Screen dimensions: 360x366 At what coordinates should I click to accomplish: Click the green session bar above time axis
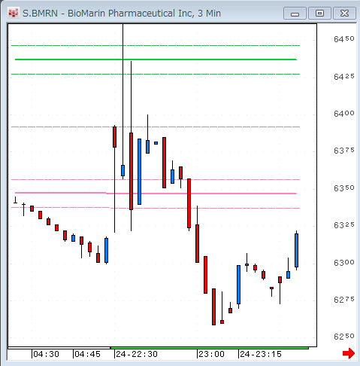(x=210, y=348)
